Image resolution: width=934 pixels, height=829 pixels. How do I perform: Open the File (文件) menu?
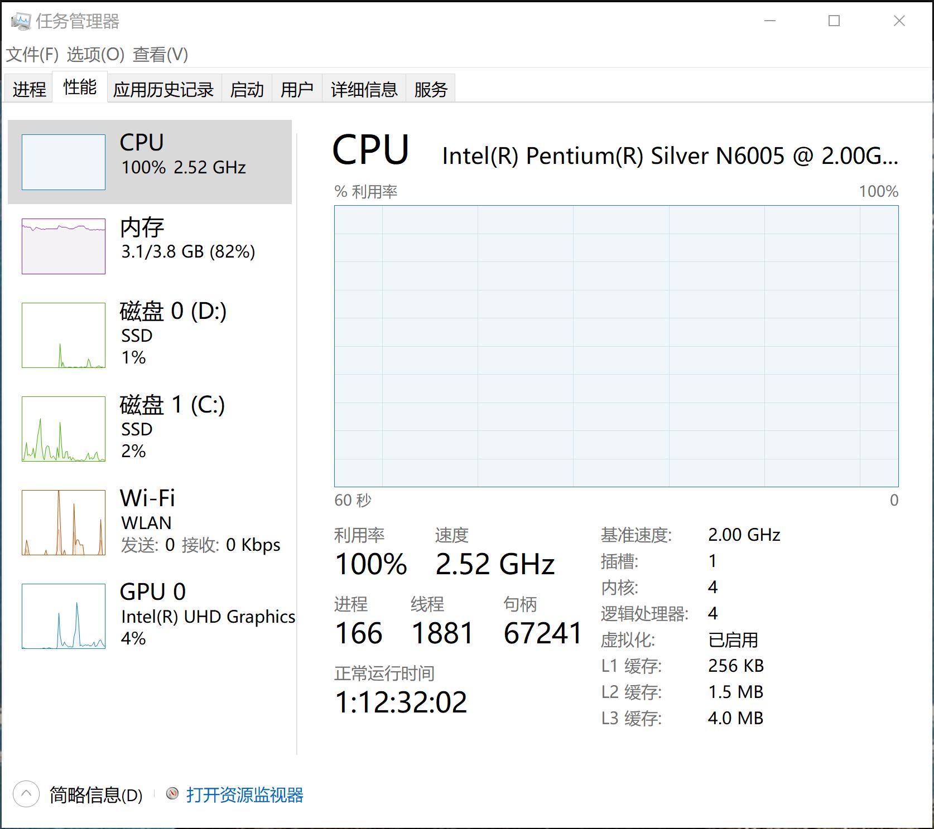(32, 55)
